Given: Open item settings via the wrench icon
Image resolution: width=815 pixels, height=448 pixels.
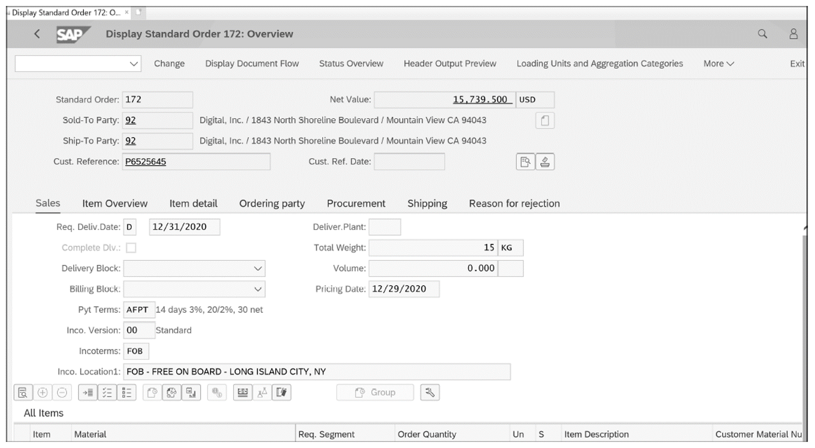Looking at the screenshot, I should coord(429,392).
